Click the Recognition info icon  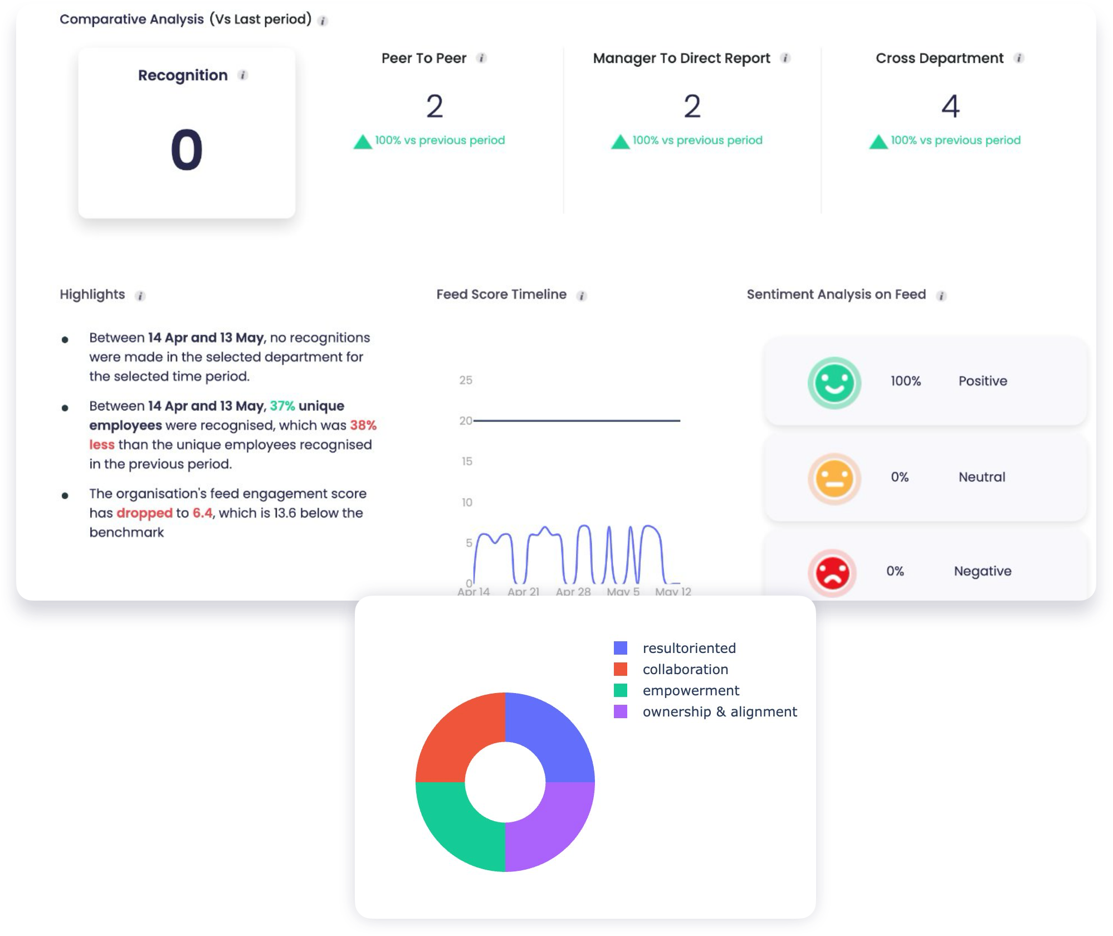click(x=242, y=75)
